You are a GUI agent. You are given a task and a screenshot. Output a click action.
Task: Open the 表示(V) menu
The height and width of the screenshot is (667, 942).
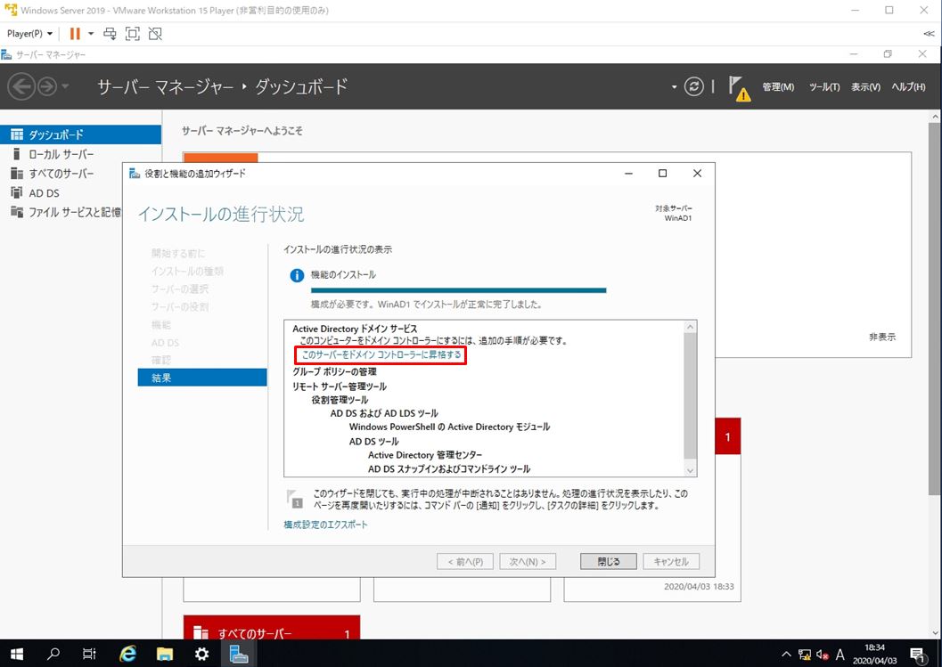click(865, 87)
